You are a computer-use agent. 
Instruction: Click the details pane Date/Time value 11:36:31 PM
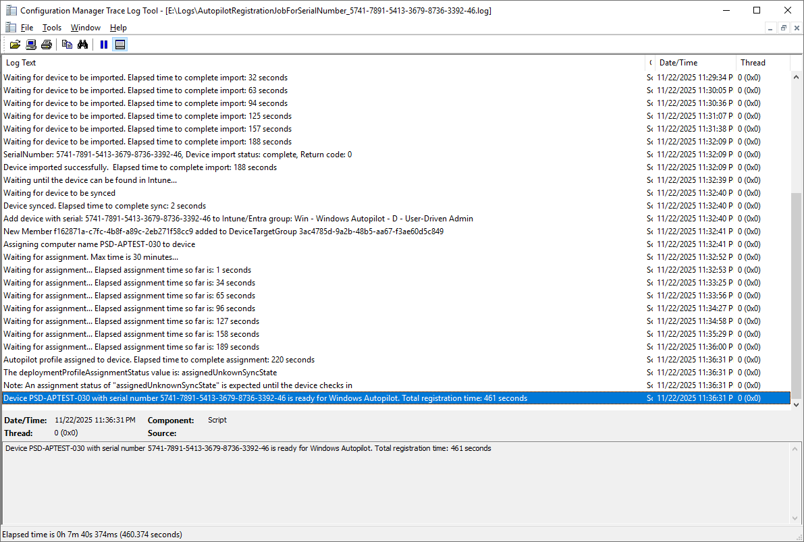[95, 420]
